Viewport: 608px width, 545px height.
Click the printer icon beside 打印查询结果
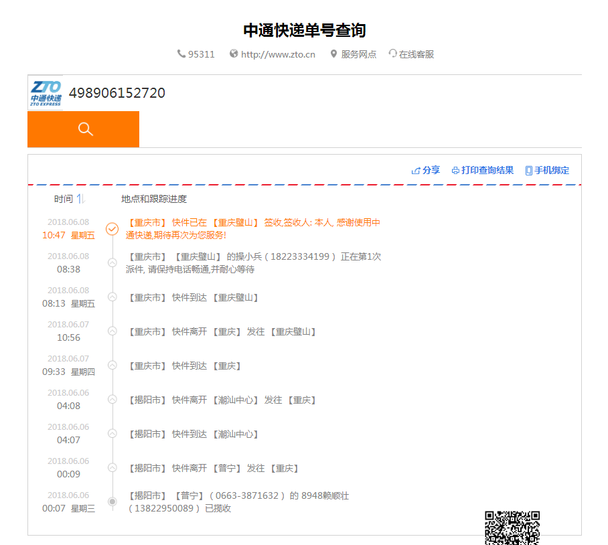point(455,171)
